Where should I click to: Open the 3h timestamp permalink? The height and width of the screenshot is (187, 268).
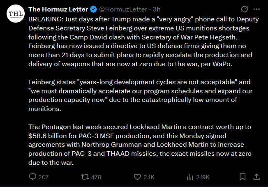(157, 9)
